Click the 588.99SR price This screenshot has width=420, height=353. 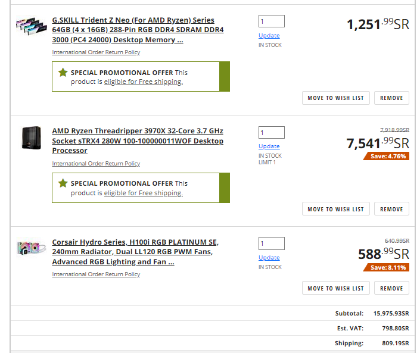click(x=384, y=254)
